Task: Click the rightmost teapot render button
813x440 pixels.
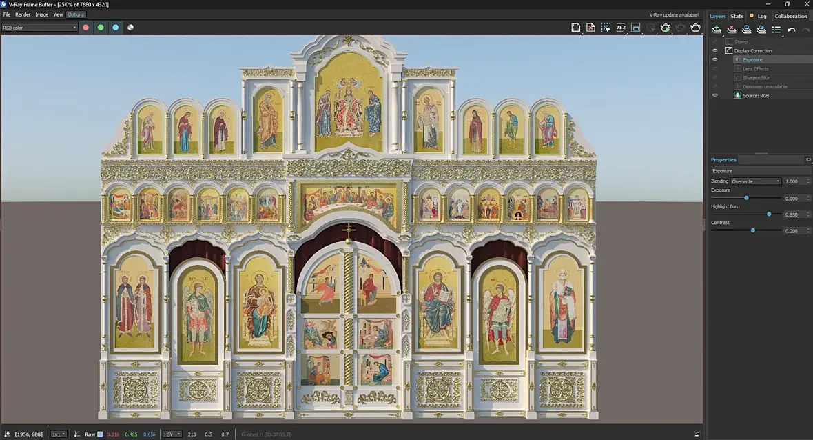Action: [695, 28]
